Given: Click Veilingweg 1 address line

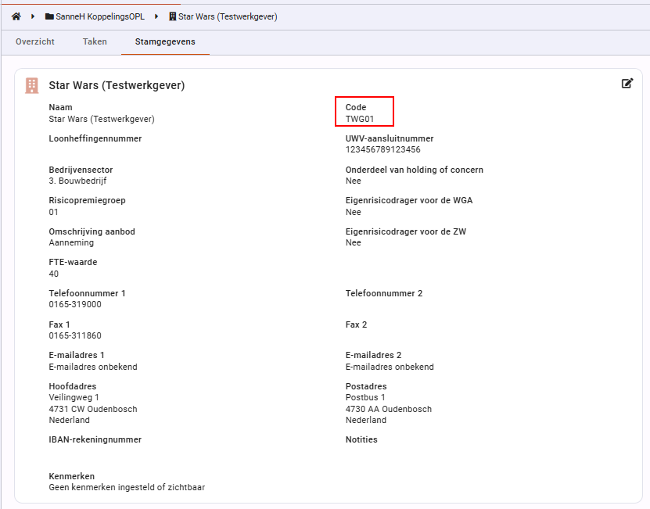Looking at the screenshot, I should [x=74, y=397].
